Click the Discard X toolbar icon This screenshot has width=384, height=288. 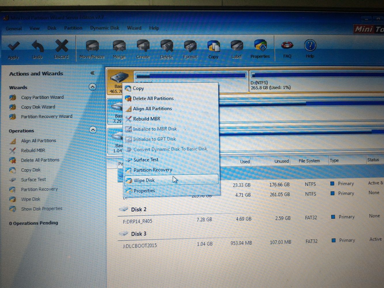pos(61,46)
